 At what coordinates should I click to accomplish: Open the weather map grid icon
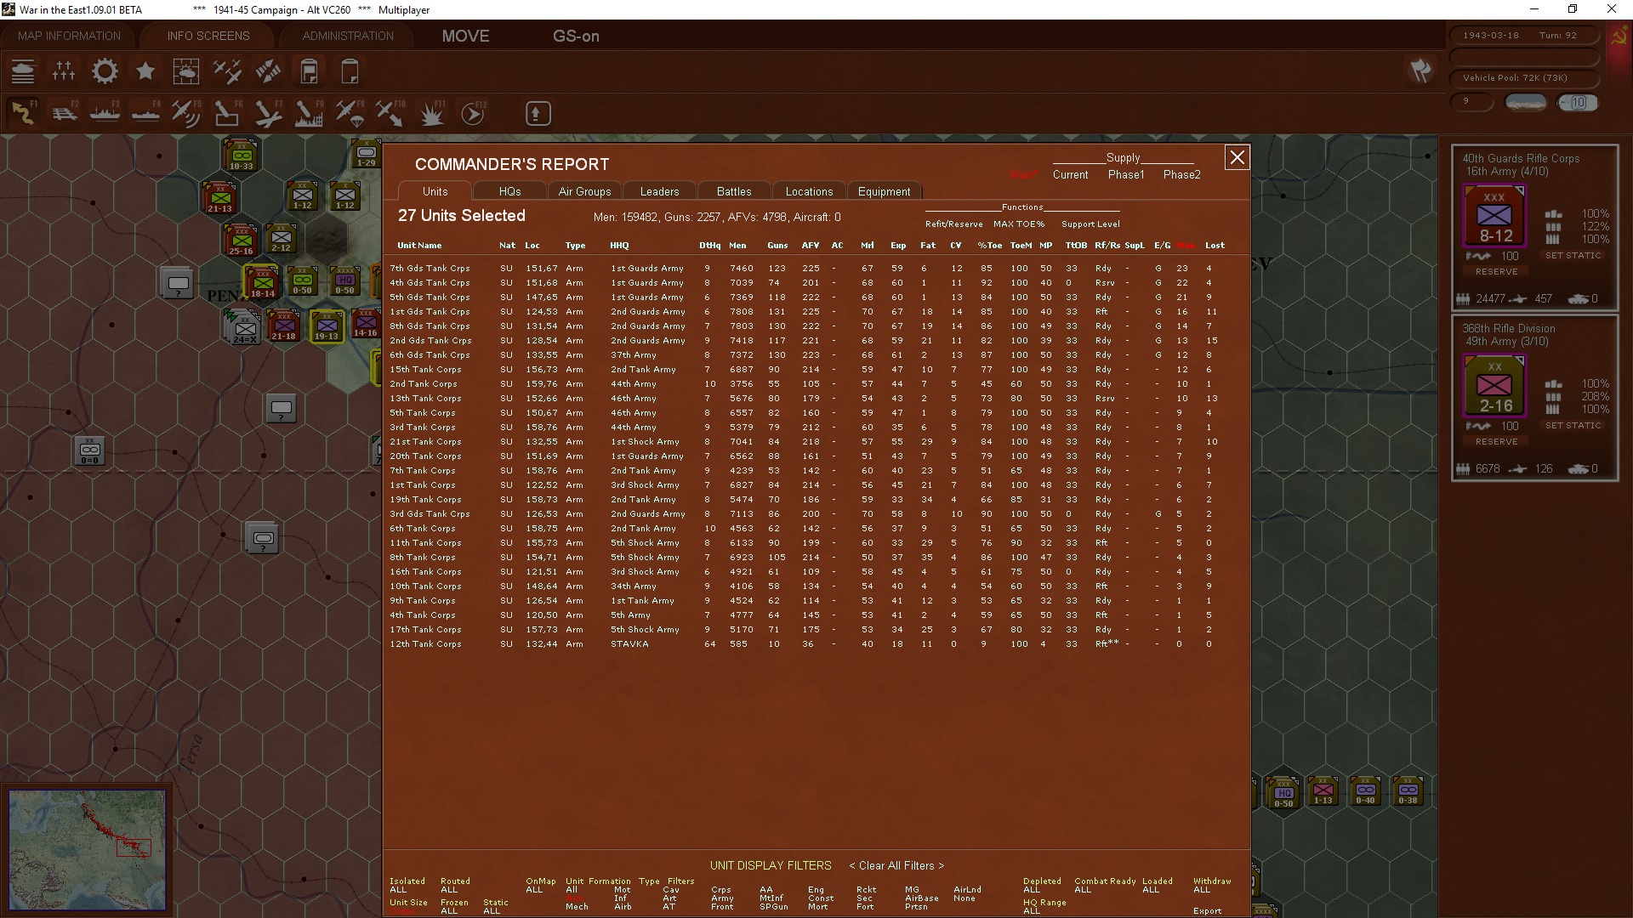click(186, 71)
